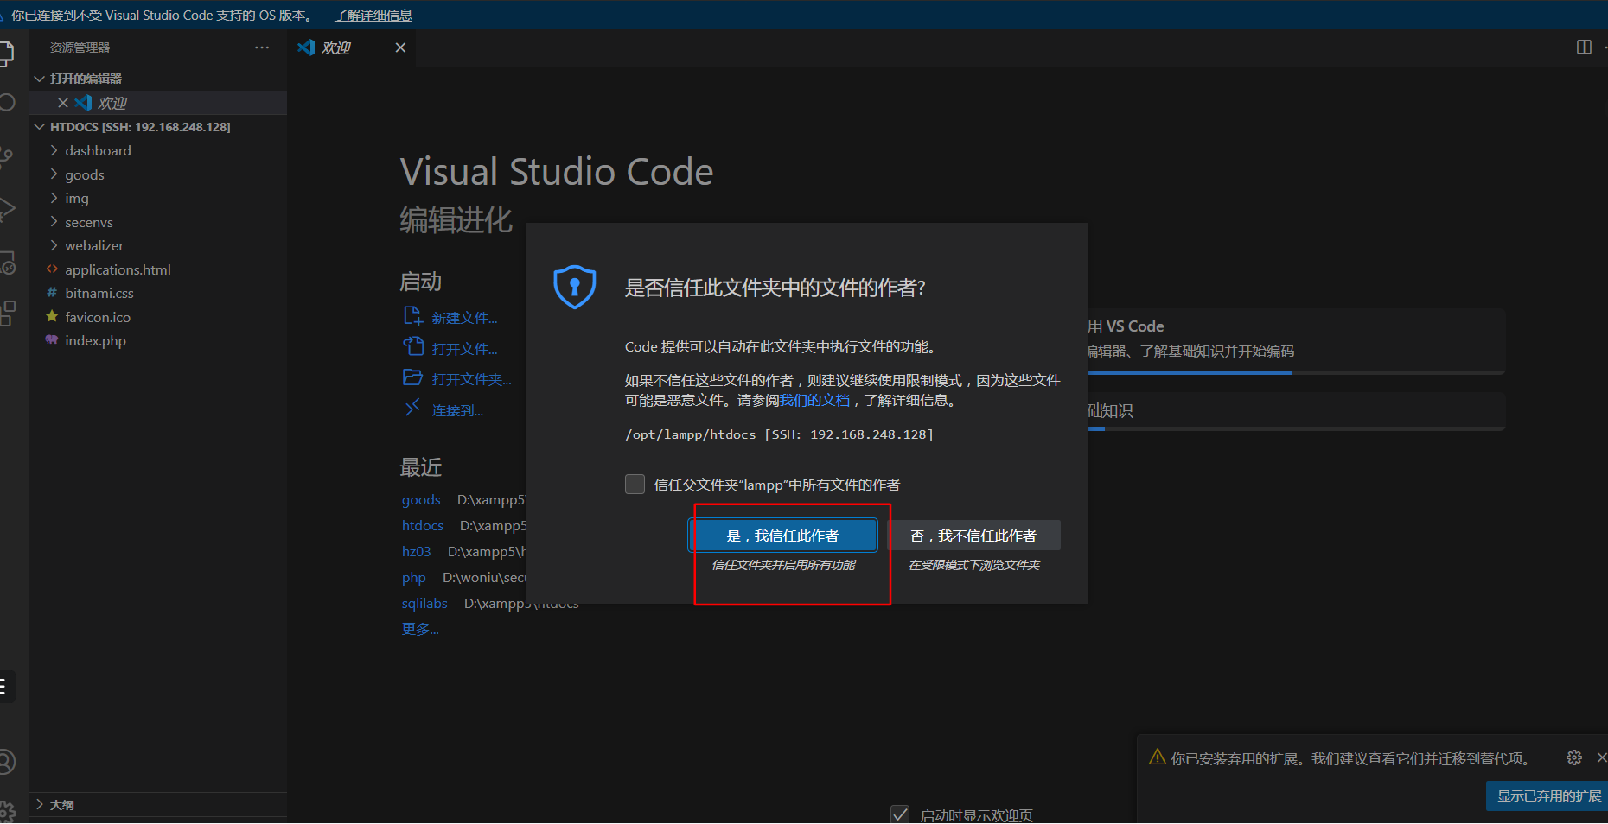This screenshot has width=1608, height=824.
Task: Expand the webalizer folder
Action: coord(54,245)
